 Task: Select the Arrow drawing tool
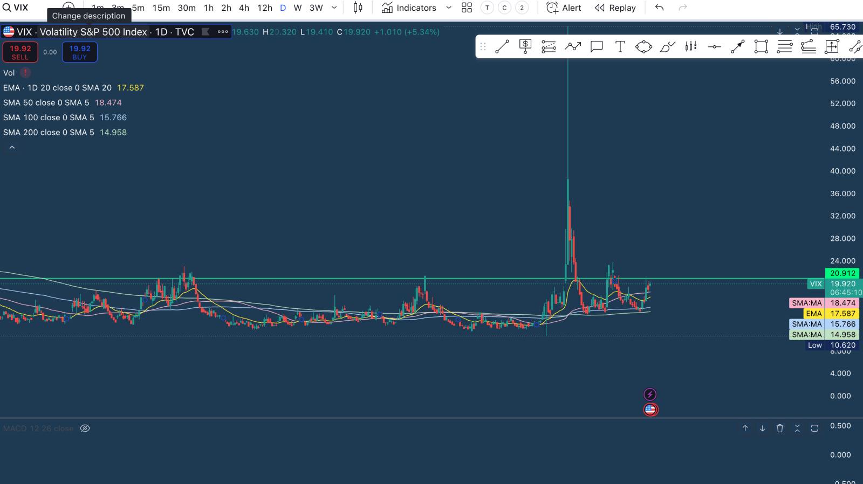(737, 47)
